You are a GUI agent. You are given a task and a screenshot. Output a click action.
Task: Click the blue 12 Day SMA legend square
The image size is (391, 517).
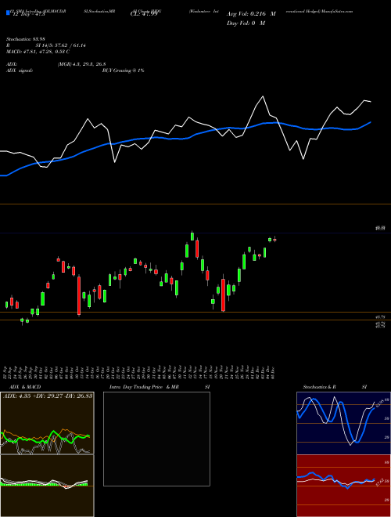8,13
